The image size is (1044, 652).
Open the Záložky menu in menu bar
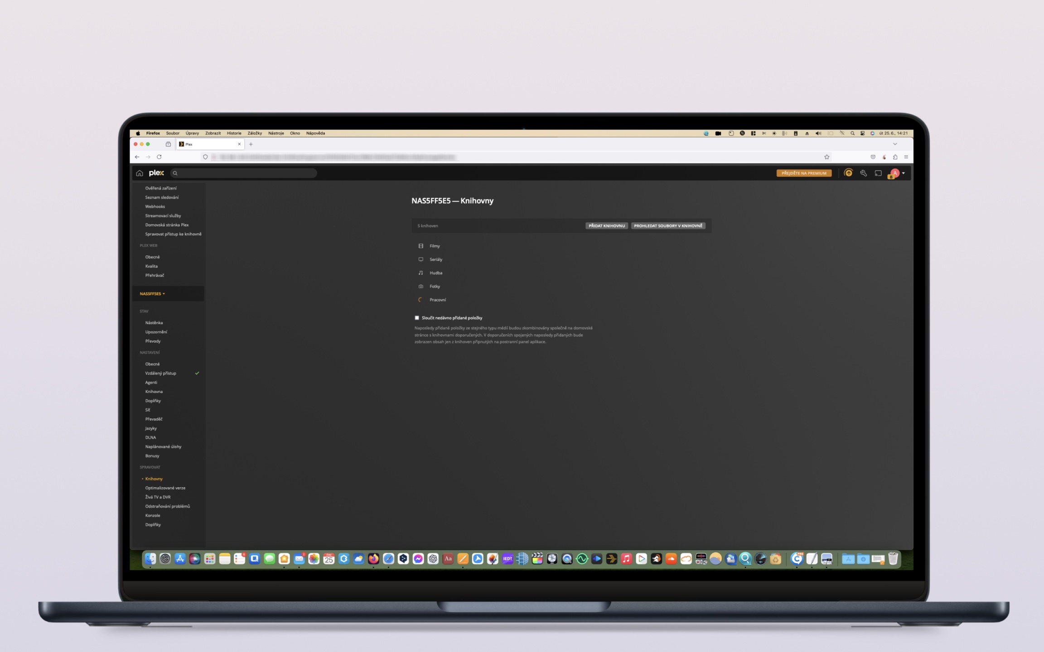(x=255, y=133)
